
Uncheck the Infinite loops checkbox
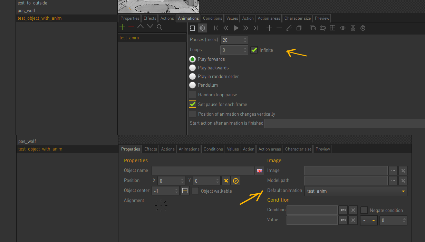(x=254, y=50)
